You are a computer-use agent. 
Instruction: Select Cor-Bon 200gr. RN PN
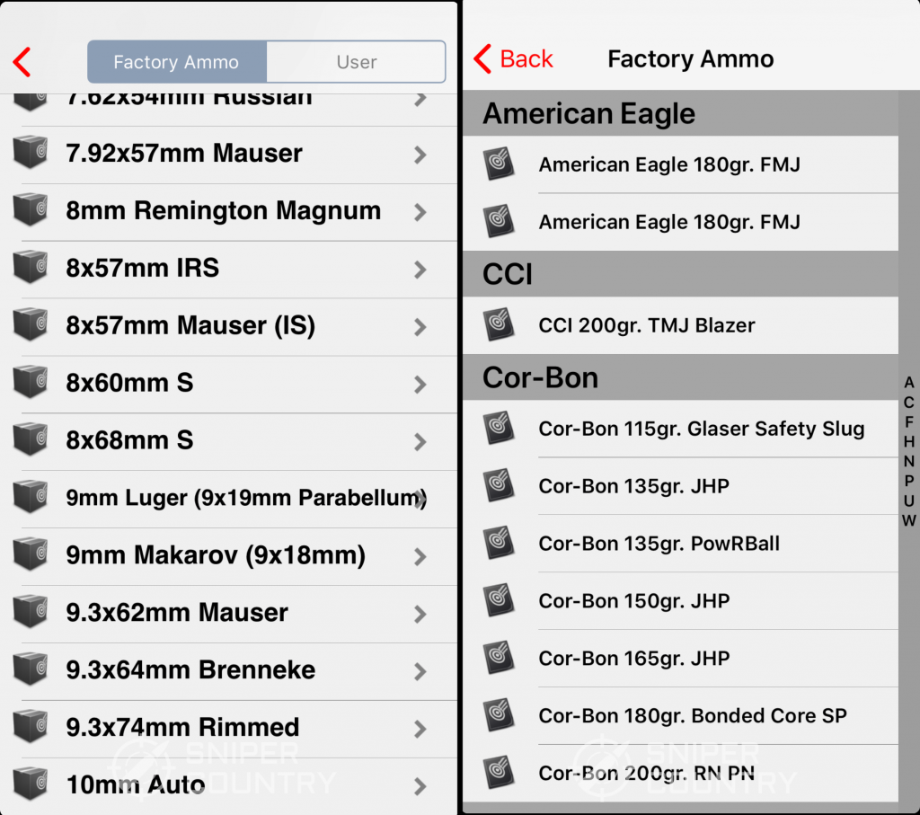tap(681, 774)
